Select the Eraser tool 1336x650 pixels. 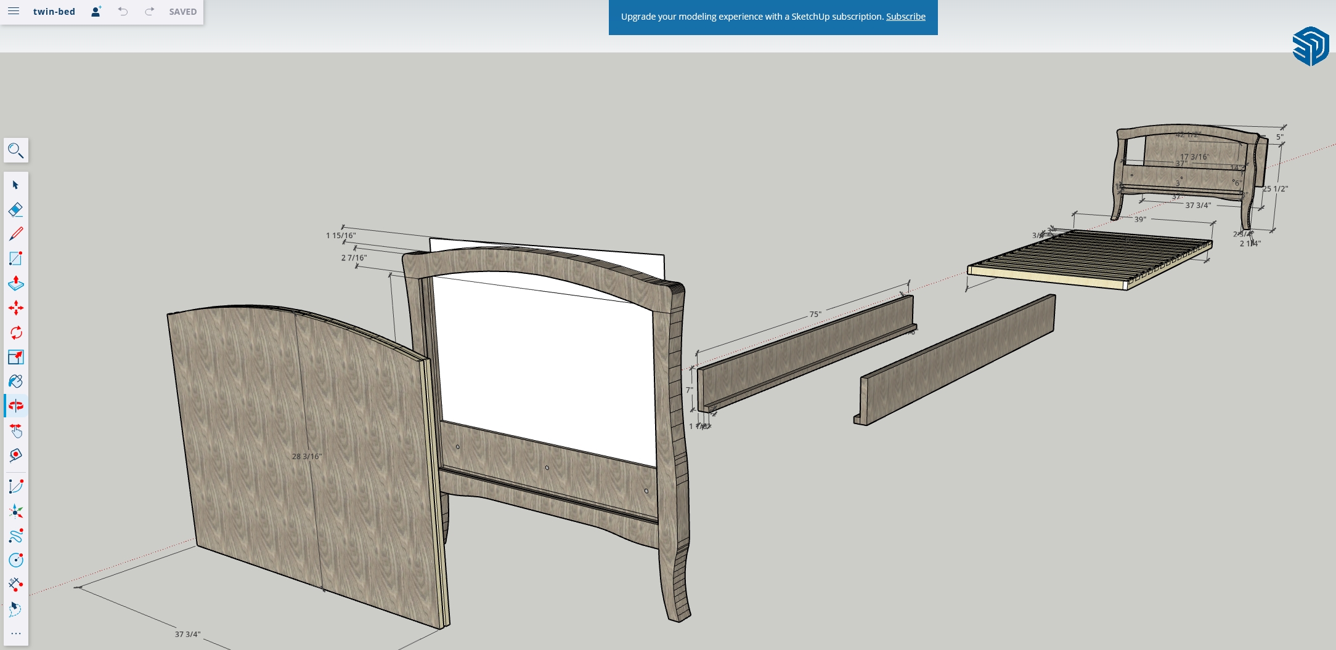pos(16,210)
